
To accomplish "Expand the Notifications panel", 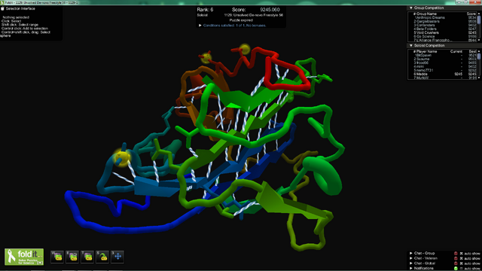I will [x=411, y=268].
